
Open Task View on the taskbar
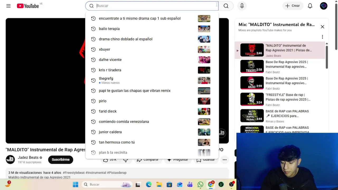[138, 184]
